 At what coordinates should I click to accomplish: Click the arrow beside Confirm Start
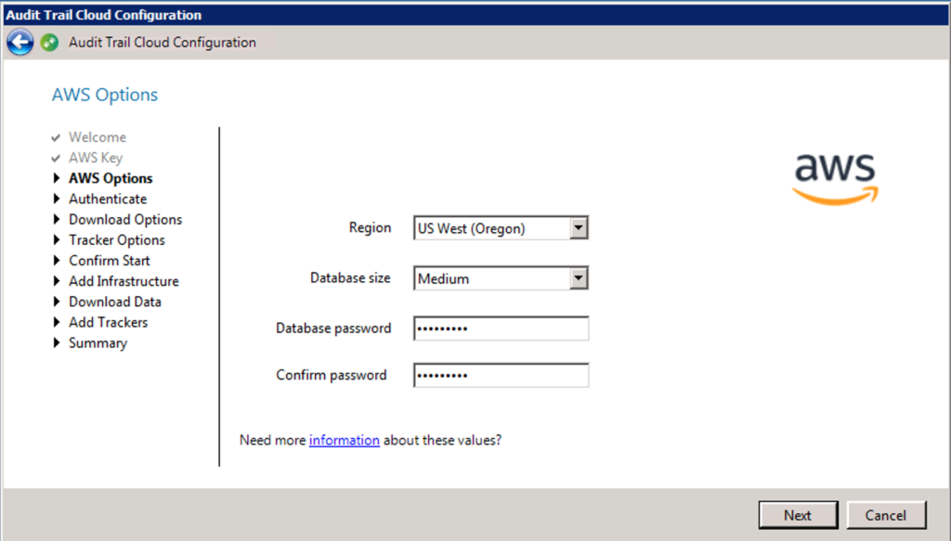pyautogui.click(x=57, y=261)
